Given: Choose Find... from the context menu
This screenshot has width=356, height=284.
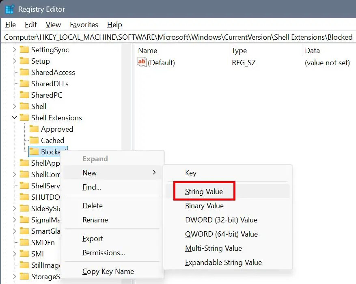Looking at the screenshot, I should click(112, 187).
